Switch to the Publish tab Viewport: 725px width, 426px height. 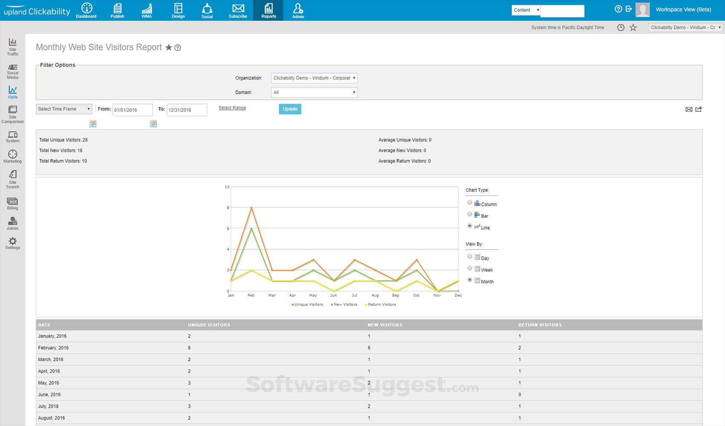117,10
